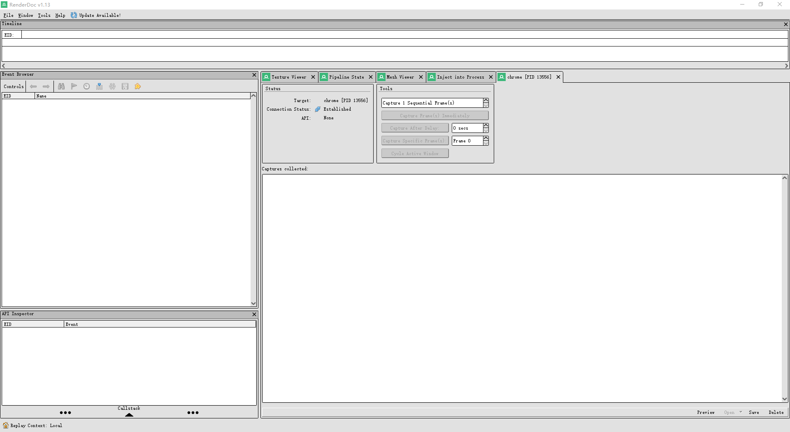The width and height of the screenshot is (790, 432).
Task: Go to next drawcall arrow in Event Browser
Action: pos(46,86)
